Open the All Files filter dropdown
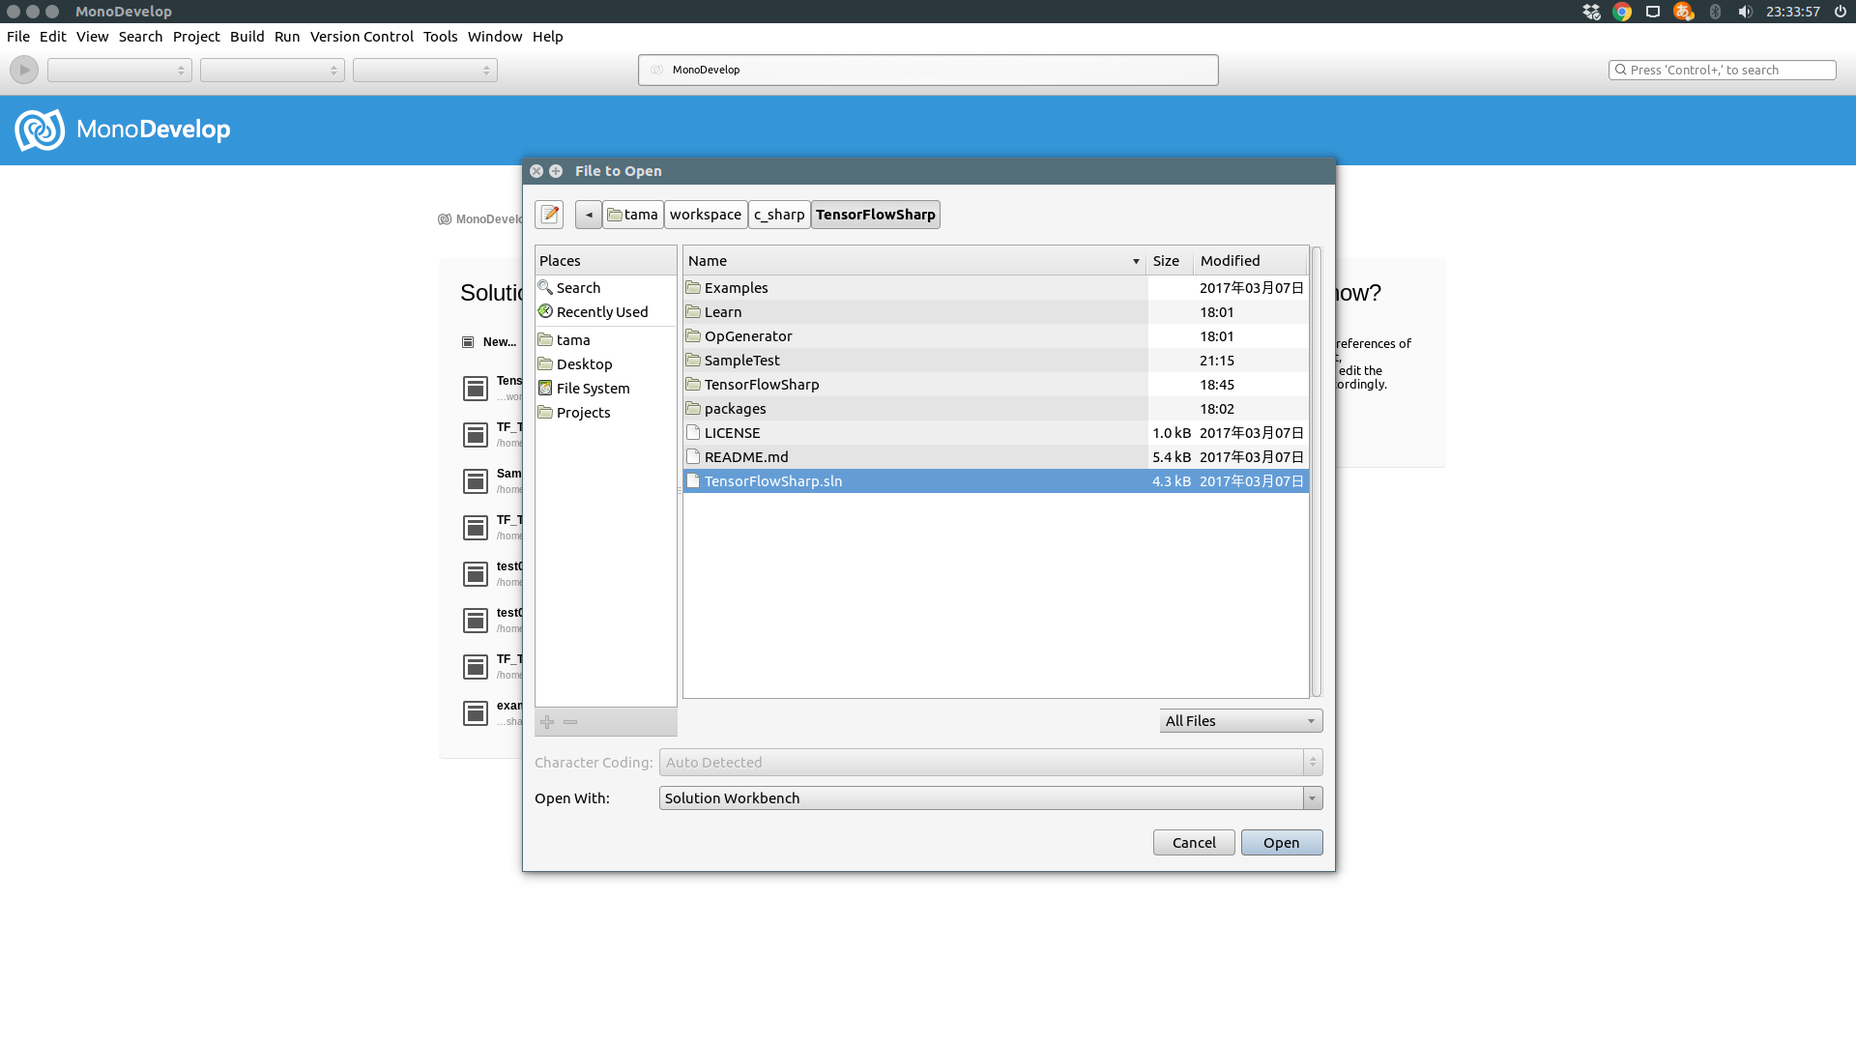The height and width of the screenshot is (1044, 1856). click(x=1241, y=721)
